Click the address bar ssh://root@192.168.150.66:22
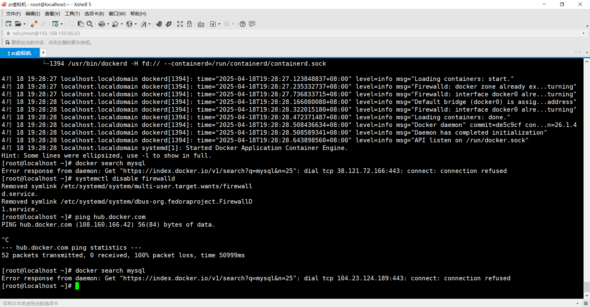Screen dimensions: 590x307 pyautogui.click(x=46, y=33)
